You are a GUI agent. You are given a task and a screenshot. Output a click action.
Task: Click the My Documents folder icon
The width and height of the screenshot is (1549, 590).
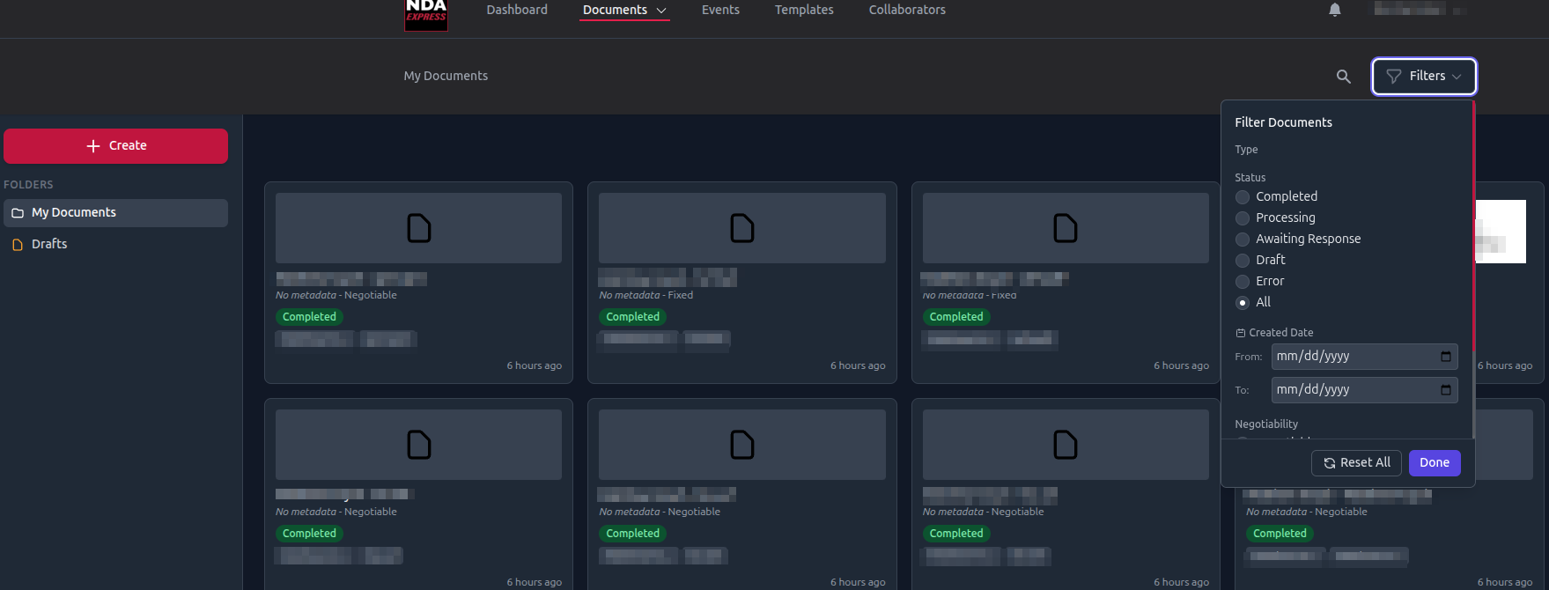click(18, 213)
